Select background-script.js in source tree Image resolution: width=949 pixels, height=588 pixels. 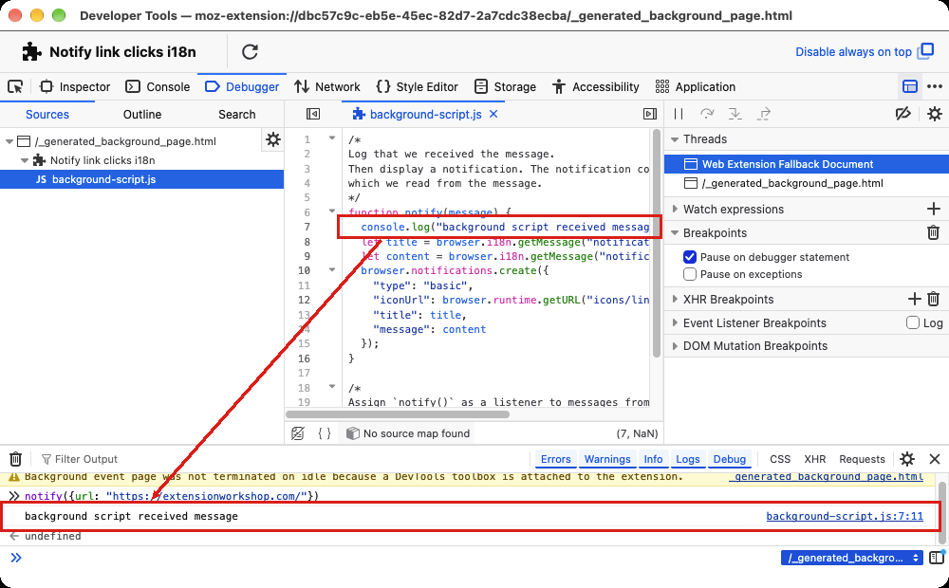point(141,179)
